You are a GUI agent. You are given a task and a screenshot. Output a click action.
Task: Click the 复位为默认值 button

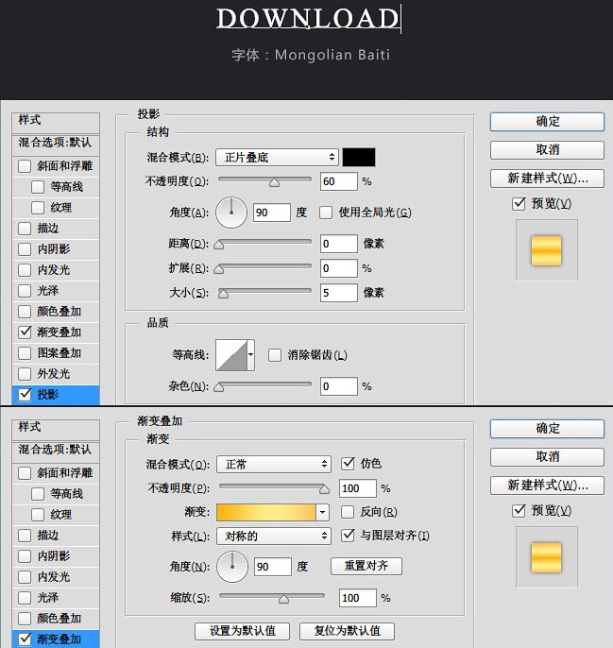[347, 631]
